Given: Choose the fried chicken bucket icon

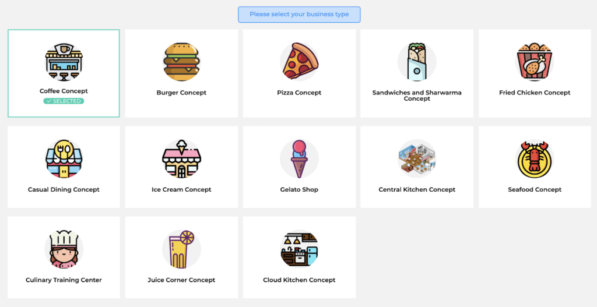Looking at the screenshot, I should [535, 61].
